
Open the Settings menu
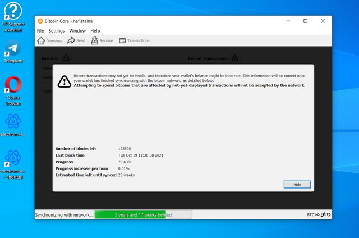pos(56,31)
